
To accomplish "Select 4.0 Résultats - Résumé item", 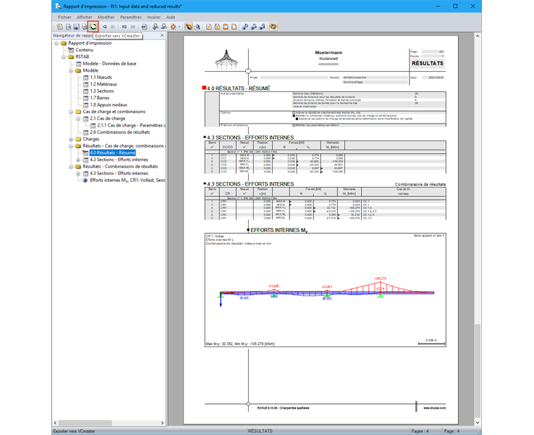I will (112, 152).
